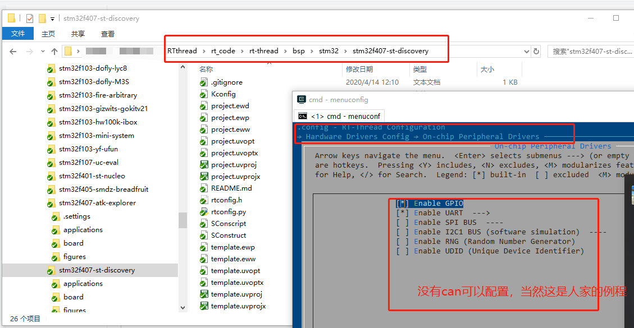Click the checkmark icon on the quick access toolbar
634x328 pixels.
(29, 17)
